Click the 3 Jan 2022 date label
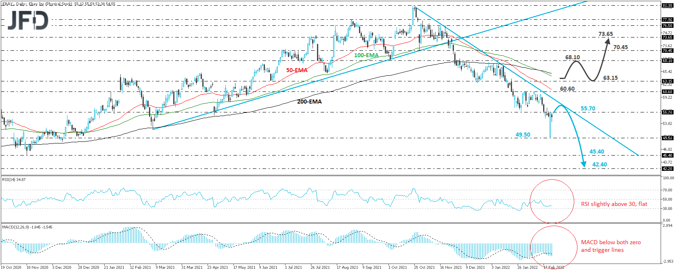The image size is (678, 272). tap(501, 267)
